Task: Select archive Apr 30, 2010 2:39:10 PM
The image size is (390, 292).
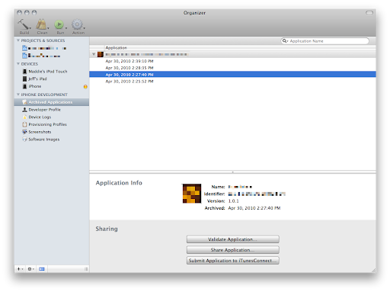Action: point(232,61)
